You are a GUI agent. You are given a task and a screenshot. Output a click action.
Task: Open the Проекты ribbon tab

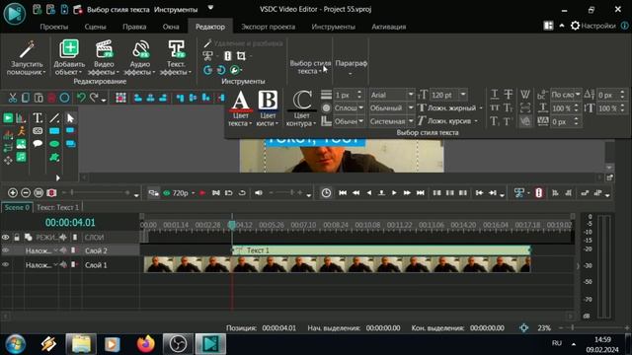(54, 27)
